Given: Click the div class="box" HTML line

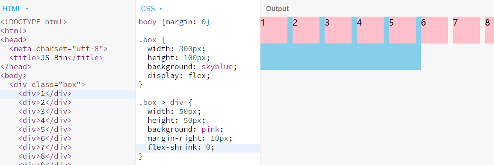Looking at the screenshot, I should tap(47, 85).
